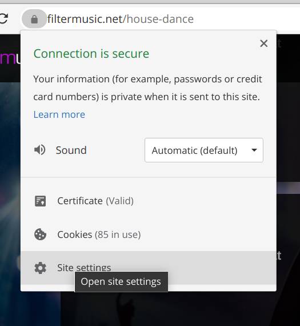Reload the page with the refresh icon
This screenshot has height=326, width=300.
tap(3, 19)
